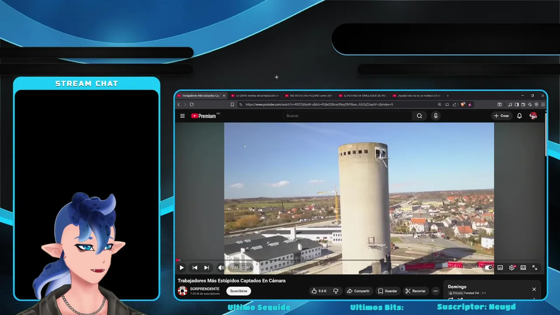The image size is (560, 315).
Task: Subscribe via Suscribirse button
Action: [x=238, y=291]
